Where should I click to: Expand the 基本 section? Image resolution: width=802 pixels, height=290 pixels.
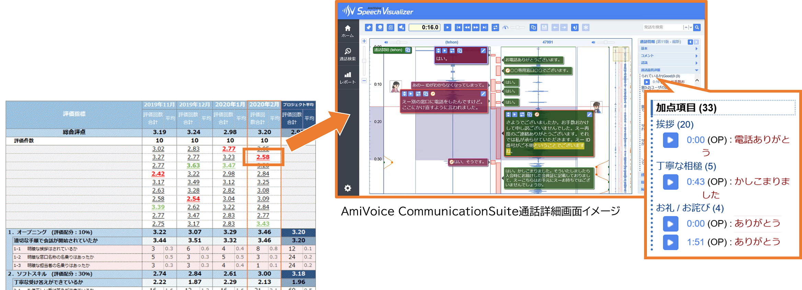669,49
